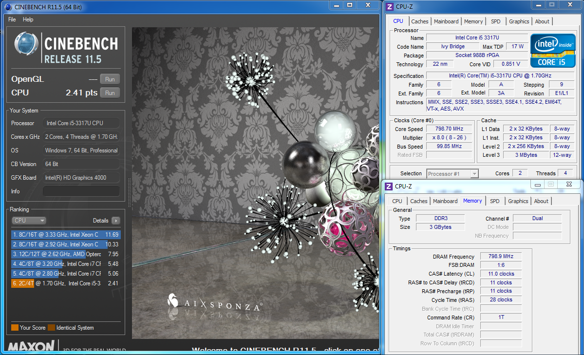
Task: Open About tab in upper CPU-Z
Action: click(542, 21)
